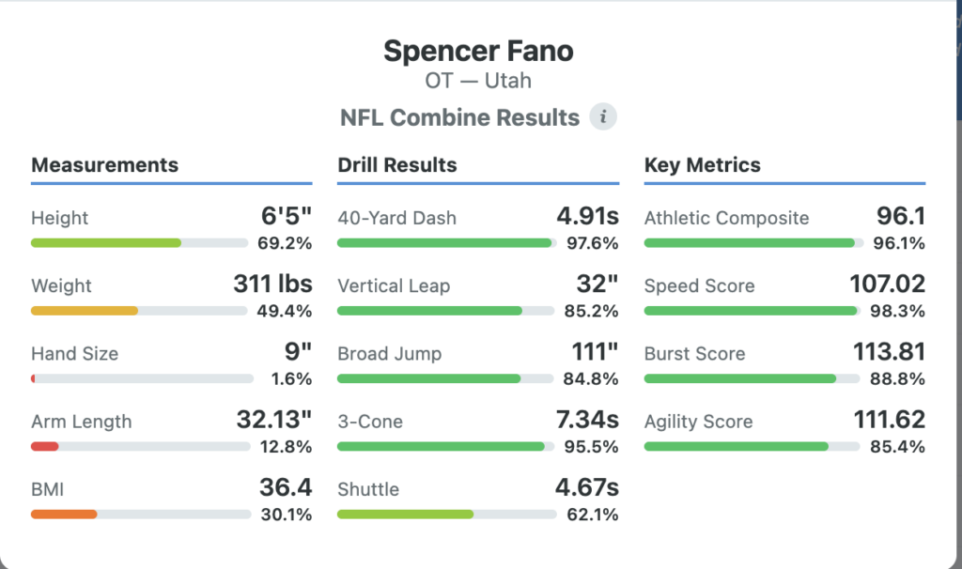Click the BMI orange progress bar
962x569 pixels.
(141, 515)
